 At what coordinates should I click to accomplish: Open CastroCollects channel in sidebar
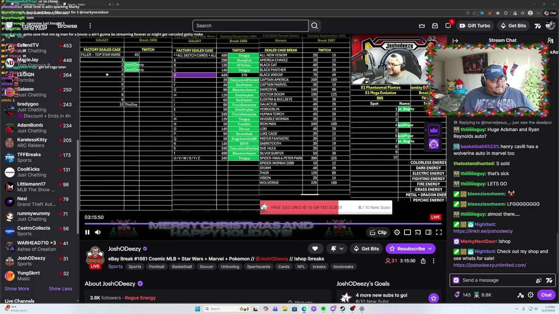tap(38, 231)
